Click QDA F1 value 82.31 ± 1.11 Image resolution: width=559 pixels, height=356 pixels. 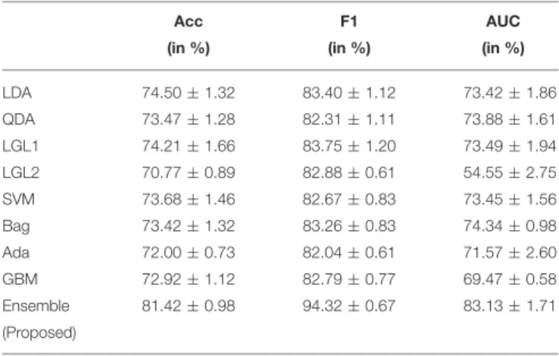[x=348, y=119]
